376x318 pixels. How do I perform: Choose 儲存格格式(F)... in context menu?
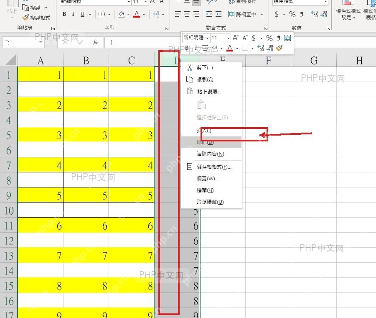(211, 167)
